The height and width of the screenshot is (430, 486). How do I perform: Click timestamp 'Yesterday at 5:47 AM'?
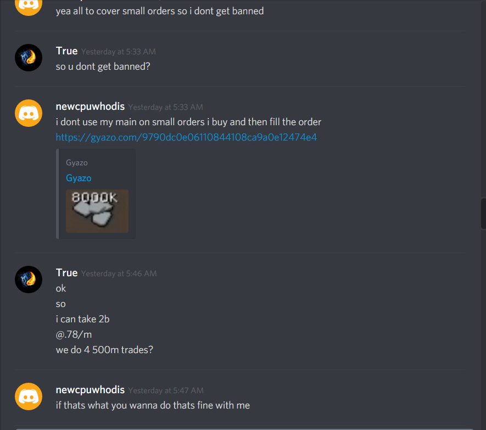coord(166,390)
